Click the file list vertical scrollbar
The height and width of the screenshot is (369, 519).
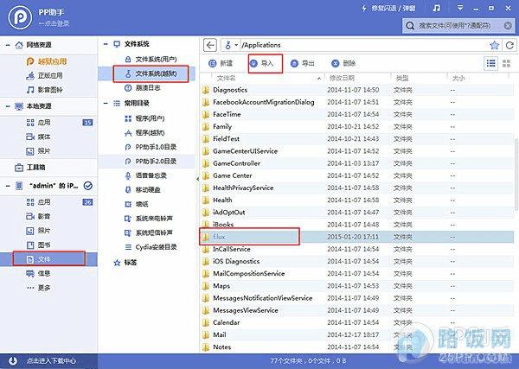pos(516,175)
